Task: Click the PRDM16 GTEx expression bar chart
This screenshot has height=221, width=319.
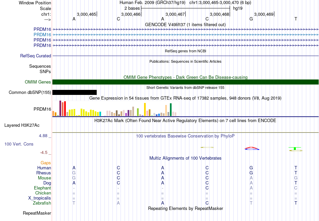Action: pyautogui.click(x=116, y=109)
